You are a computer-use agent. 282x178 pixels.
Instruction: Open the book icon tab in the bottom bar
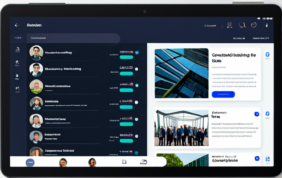[x=124, y=162]
